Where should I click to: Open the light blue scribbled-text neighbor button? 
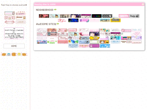(105, 20)
